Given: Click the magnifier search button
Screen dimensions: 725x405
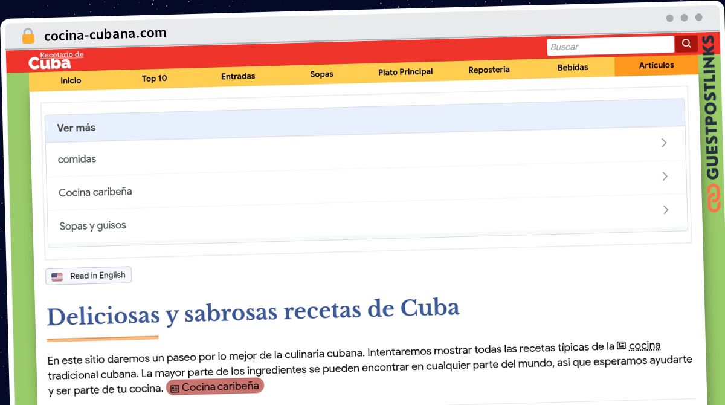Looking at the screenshot, I should (x=686, y=44).
